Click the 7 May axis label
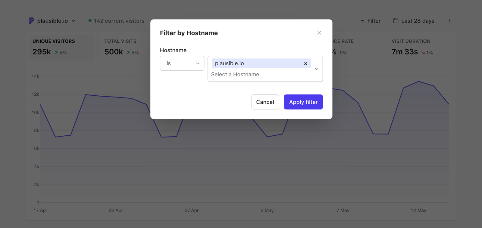This screenshot has height=228, width=482. [x=343, y=211]
